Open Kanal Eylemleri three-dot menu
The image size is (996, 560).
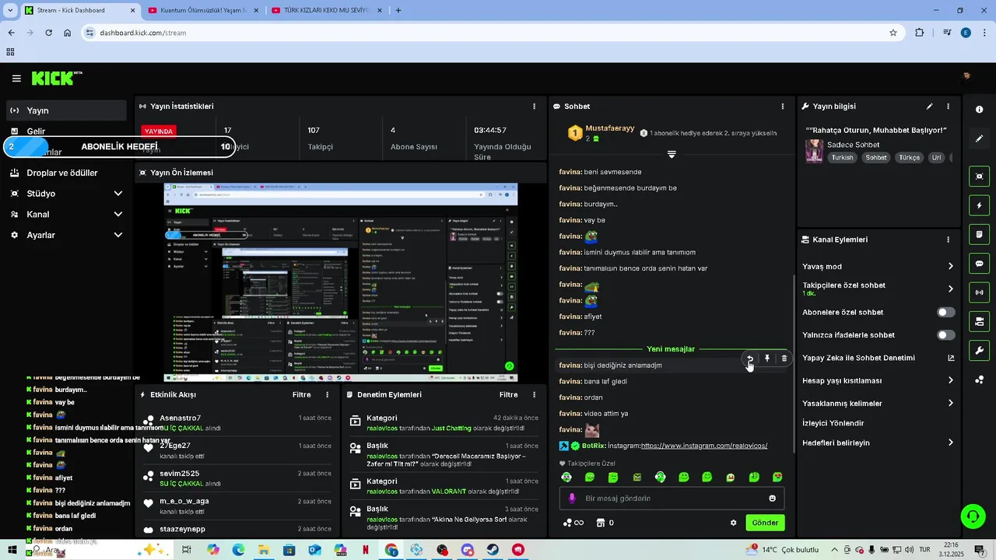click(948, 240)
